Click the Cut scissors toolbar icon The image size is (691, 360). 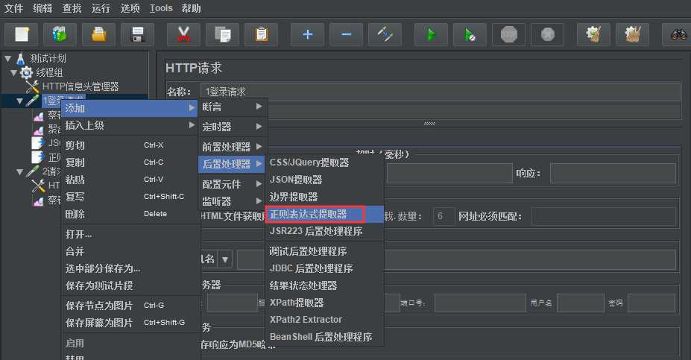[x=184, y=34]
